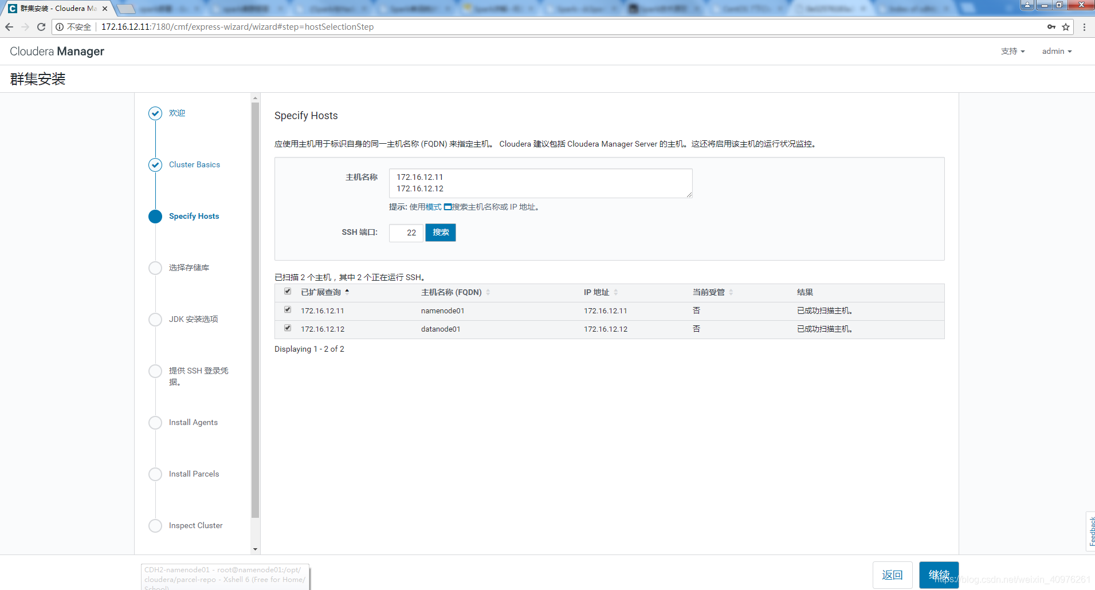This screenshot has height=590, width=1095.
Task: Click the 返回 back button
Action: (892, 575)
